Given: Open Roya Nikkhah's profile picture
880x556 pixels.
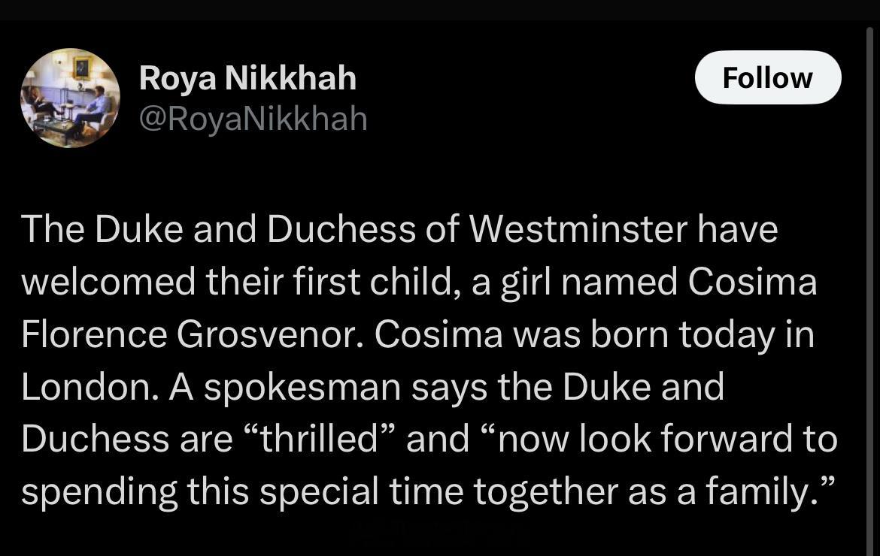Looking at the screenshot, I should coord(70,98).
